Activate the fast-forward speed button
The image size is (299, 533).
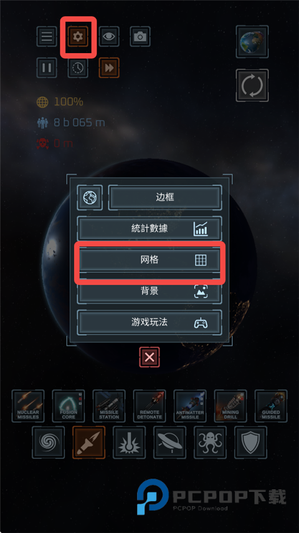point(109,67)
